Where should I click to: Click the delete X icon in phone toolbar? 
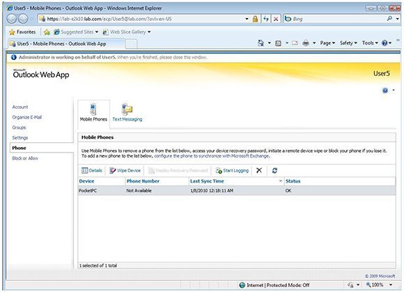point(259,170)
